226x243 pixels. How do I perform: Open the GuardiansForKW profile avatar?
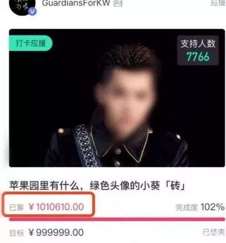pos(22,6)
